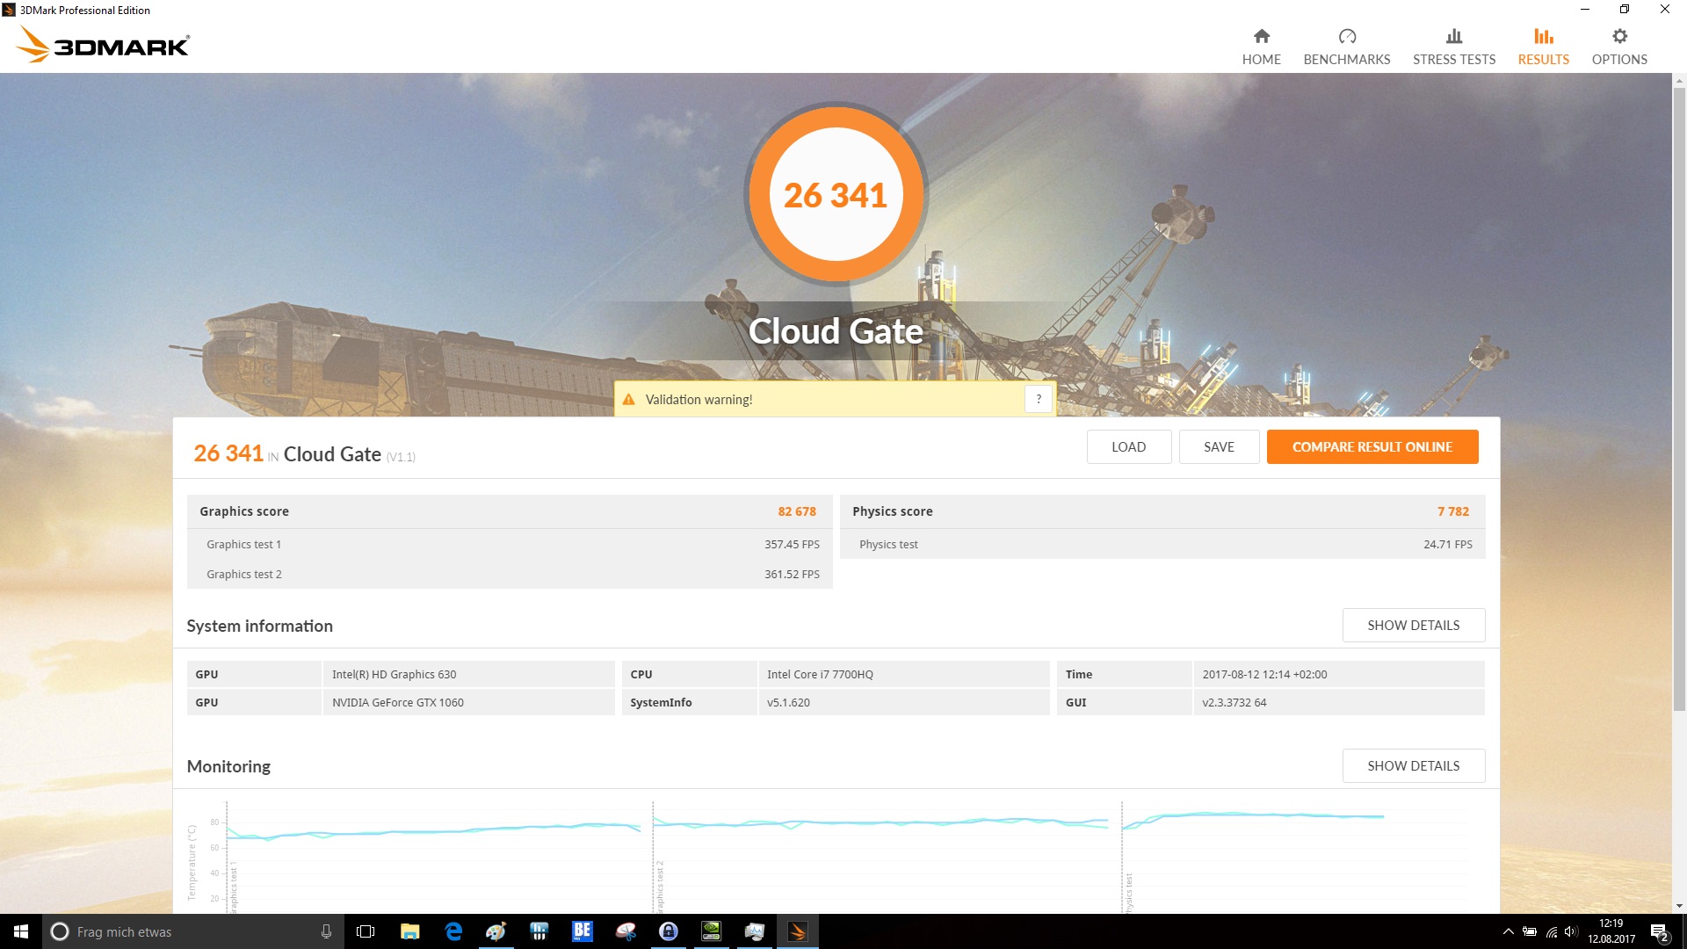Open validation warning help question mark
The image size is (1687, 949).
1038,399
